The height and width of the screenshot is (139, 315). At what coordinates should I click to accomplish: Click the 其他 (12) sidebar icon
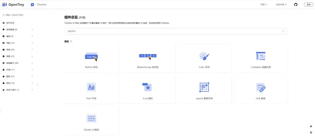tap(3, 83)
